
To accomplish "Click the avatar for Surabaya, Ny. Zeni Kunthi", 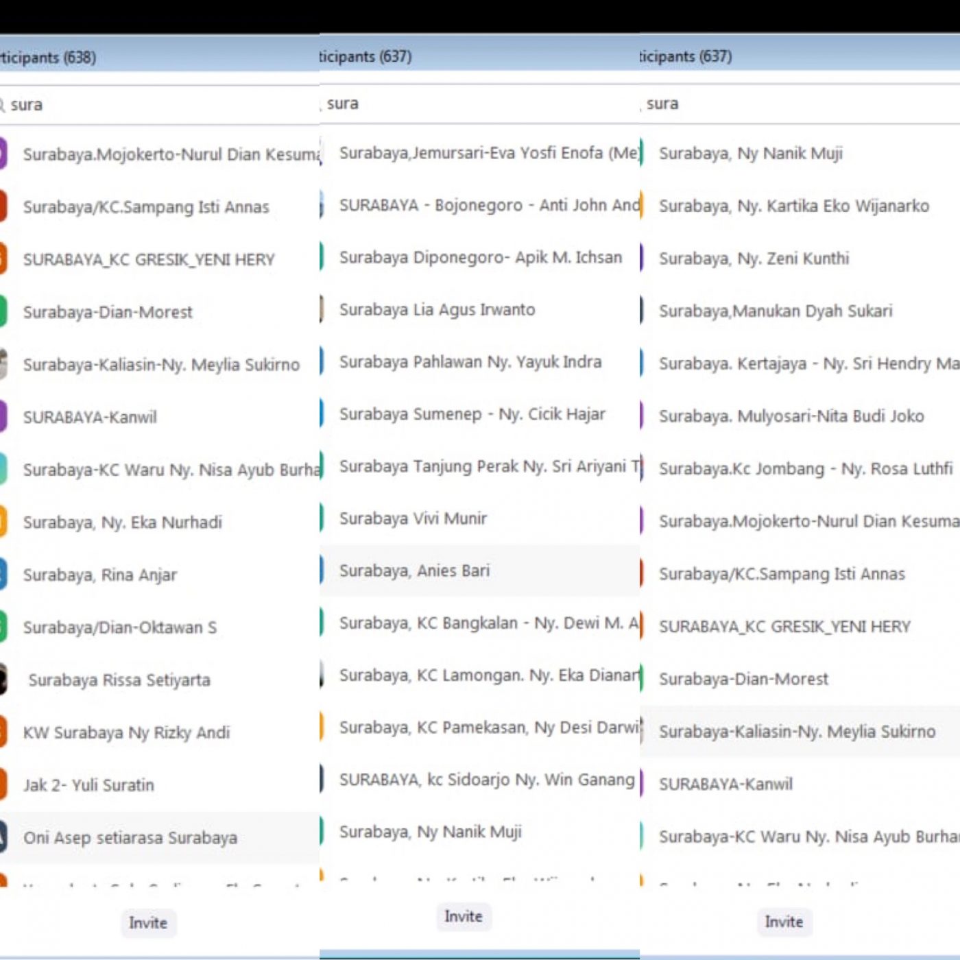I will [x=642, y=258].
